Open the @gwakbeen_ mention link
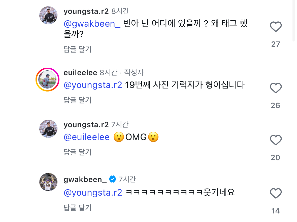 click(x=92, y=24)
